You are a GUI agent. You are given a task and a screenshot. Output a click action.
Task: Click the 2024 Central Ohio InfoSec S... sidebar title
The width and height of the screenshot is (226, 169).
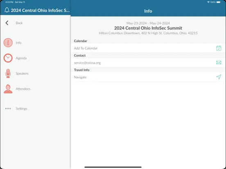[x=40, y=10]
